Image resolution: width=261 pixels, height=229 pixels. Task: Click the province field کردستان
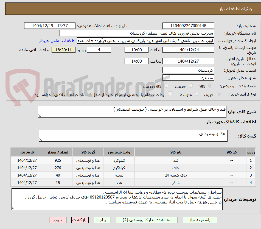coord(188,70)
